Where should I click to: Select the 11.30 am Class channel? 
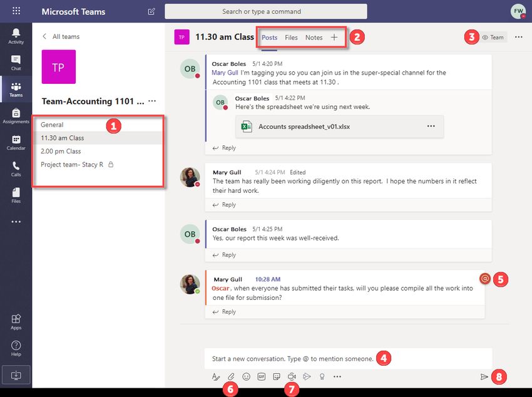(98, 138)
